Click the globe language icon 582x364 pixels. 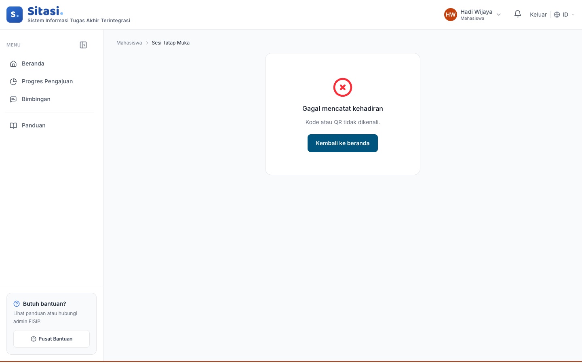click(557, 15)
